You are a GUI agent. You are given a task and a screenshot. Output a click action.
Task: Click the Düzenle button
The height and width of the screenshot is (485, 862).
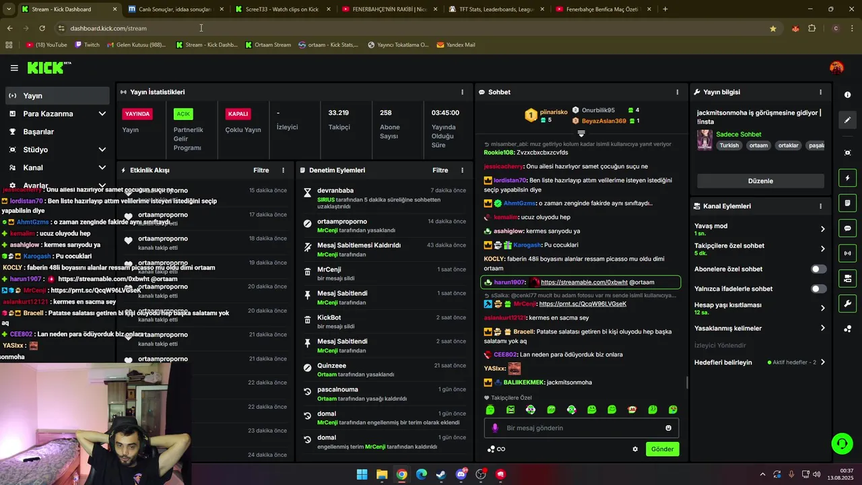click(760, 181)
